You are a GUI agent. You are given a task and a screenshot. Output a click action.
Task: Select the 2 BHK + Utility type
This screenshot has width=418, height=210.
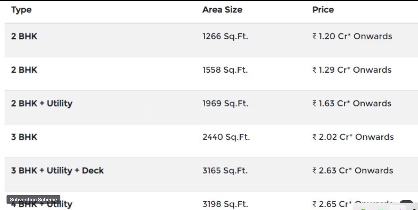coord(42,103)
